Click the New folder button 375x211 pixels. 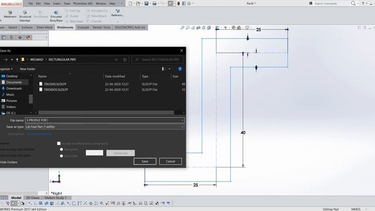point(28,69)
